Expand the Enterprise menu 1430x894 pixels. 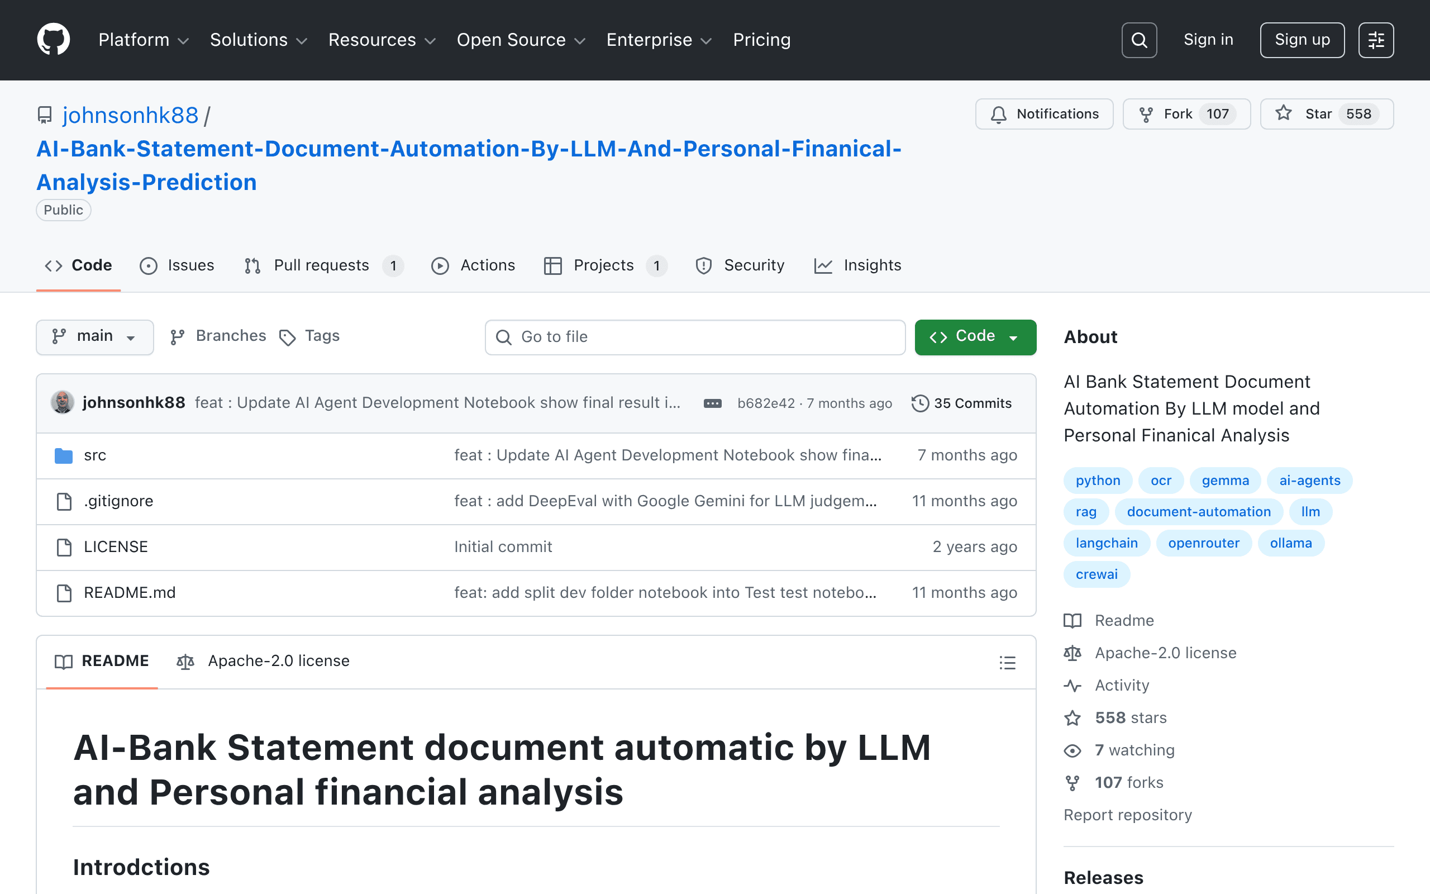[x=659, y=40]
